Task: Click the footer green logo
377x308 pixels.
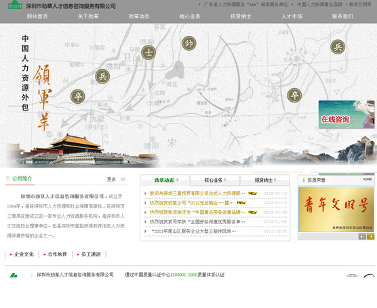Action: click(14, 275)
